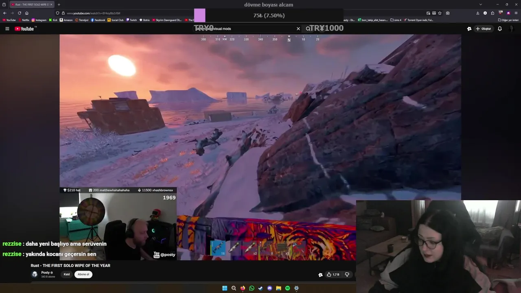Open the Botrix bookmark
521x293 pixels.
coord(144,20)
